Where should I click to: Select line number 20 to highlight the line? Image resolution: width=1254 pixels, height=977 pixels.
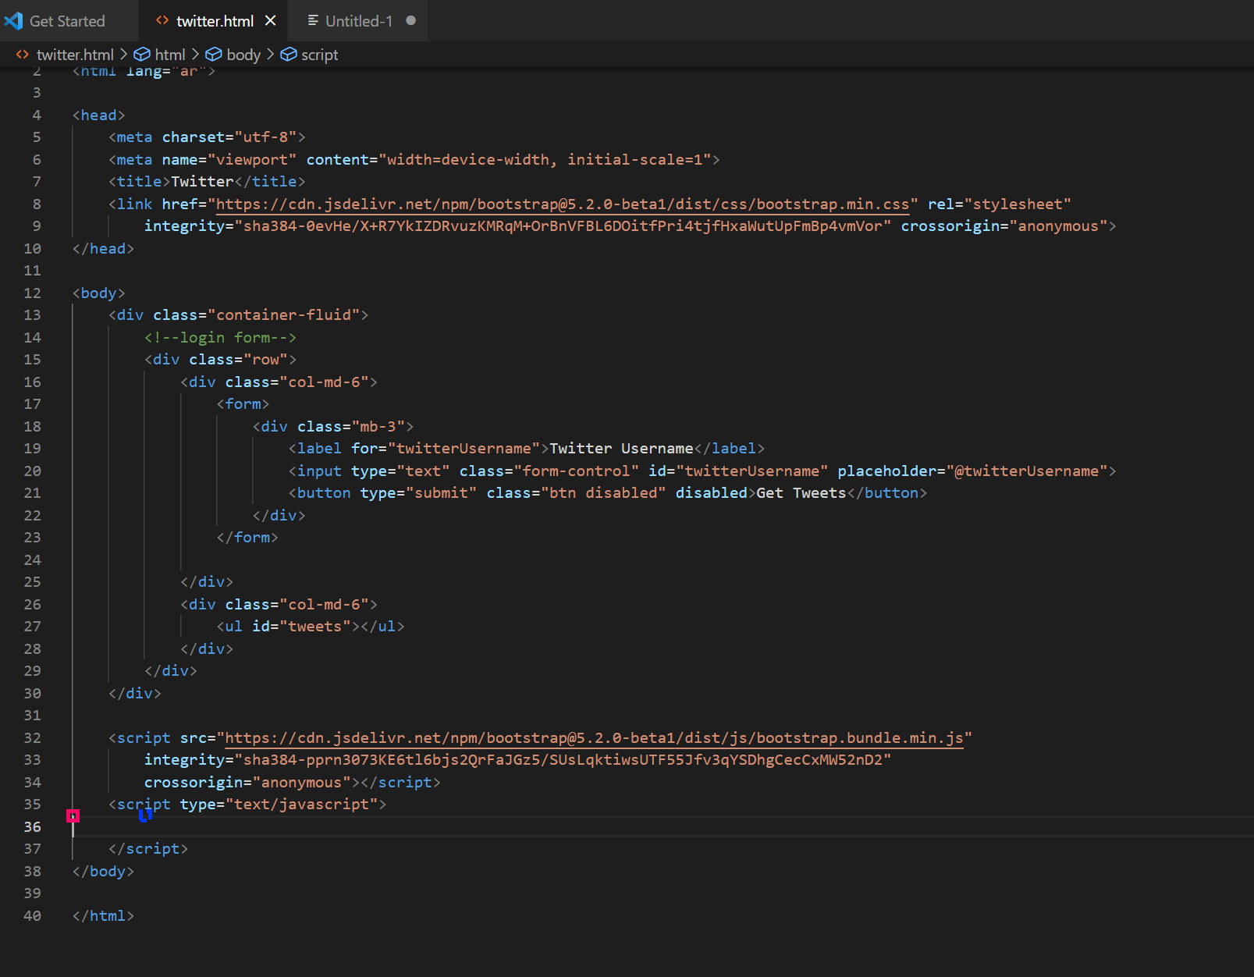pos(32,471)
